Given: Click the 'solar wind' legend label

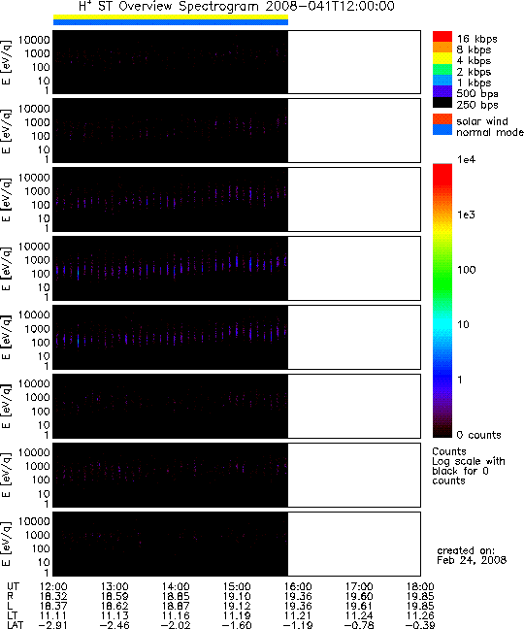Looking at the screenshot, I should 482,121.
